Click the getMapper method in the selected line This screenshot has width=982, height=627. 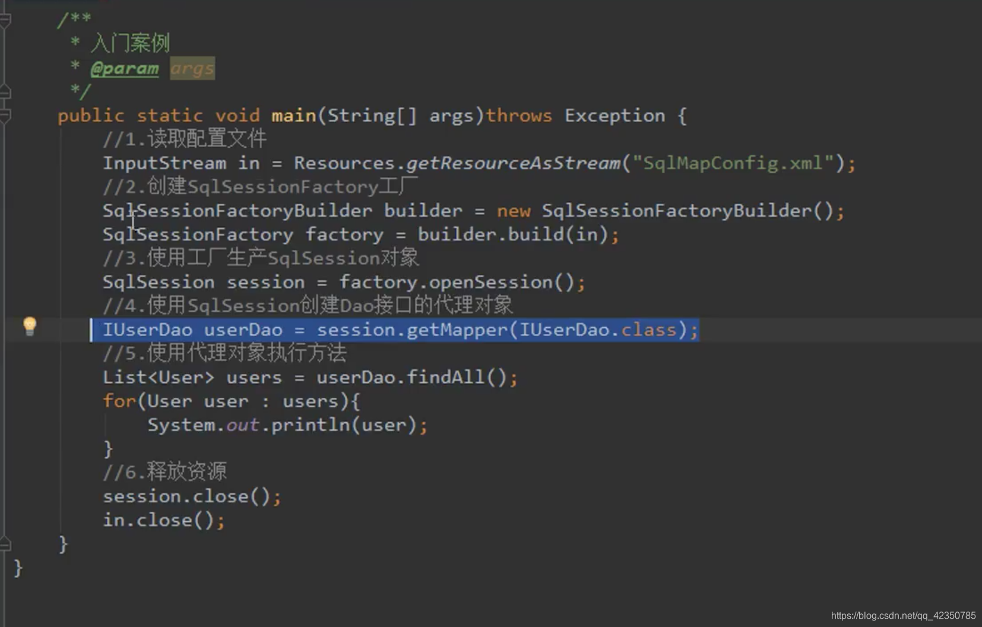point(457,330)
